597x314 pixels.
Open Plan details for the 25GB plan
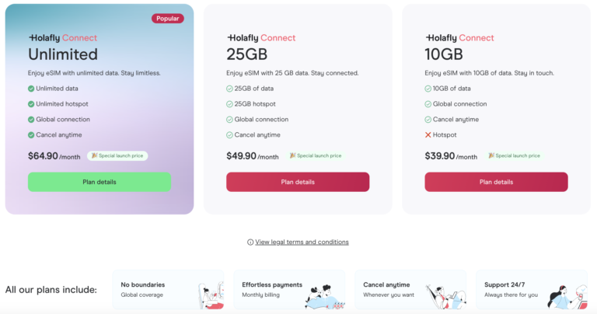click(x=298, y=182)
